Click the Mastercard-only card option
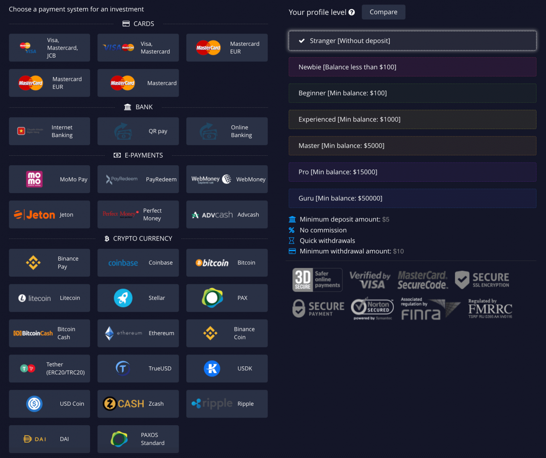This screenshot has width=546, height=458. [138, 83]
